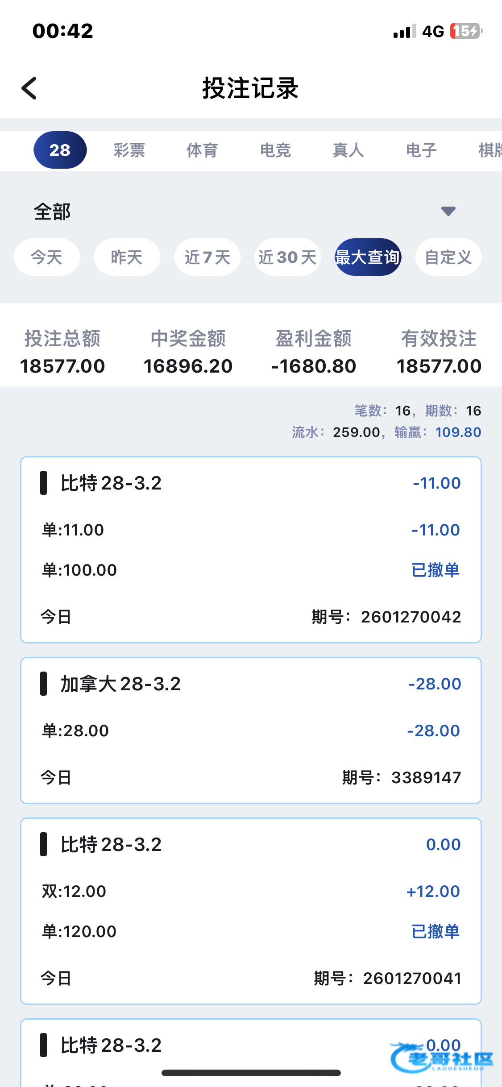Expand the 全部 dropdown arrow

click(x=448, y=211)
